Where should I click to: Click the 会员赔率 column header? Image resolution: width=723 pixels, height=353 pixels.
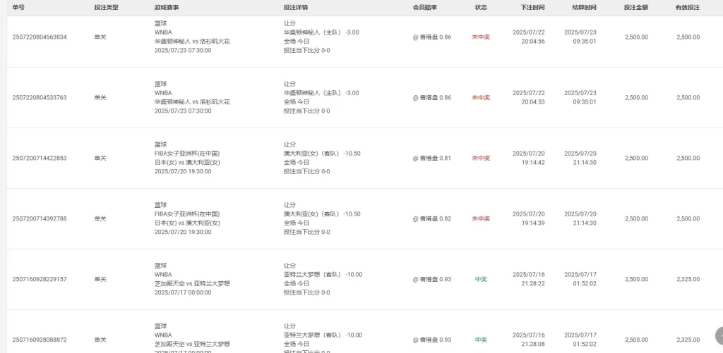[x=425, y=7]
